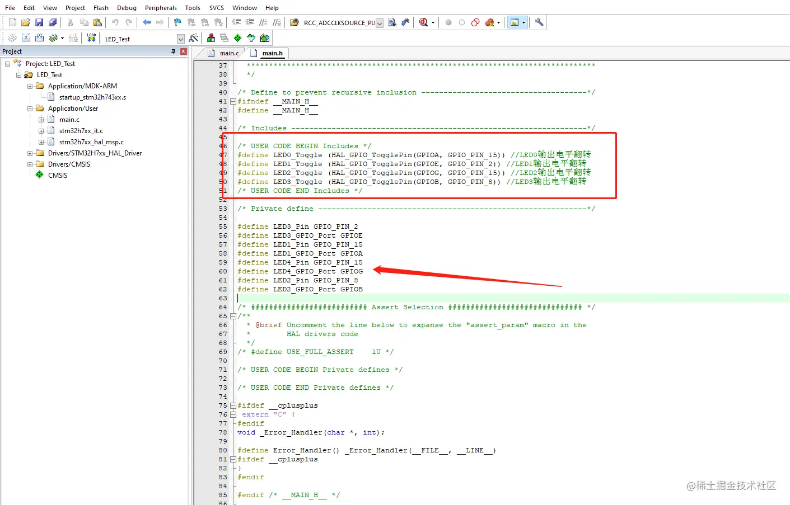Save the current file via toolbar

pos(39,22)
